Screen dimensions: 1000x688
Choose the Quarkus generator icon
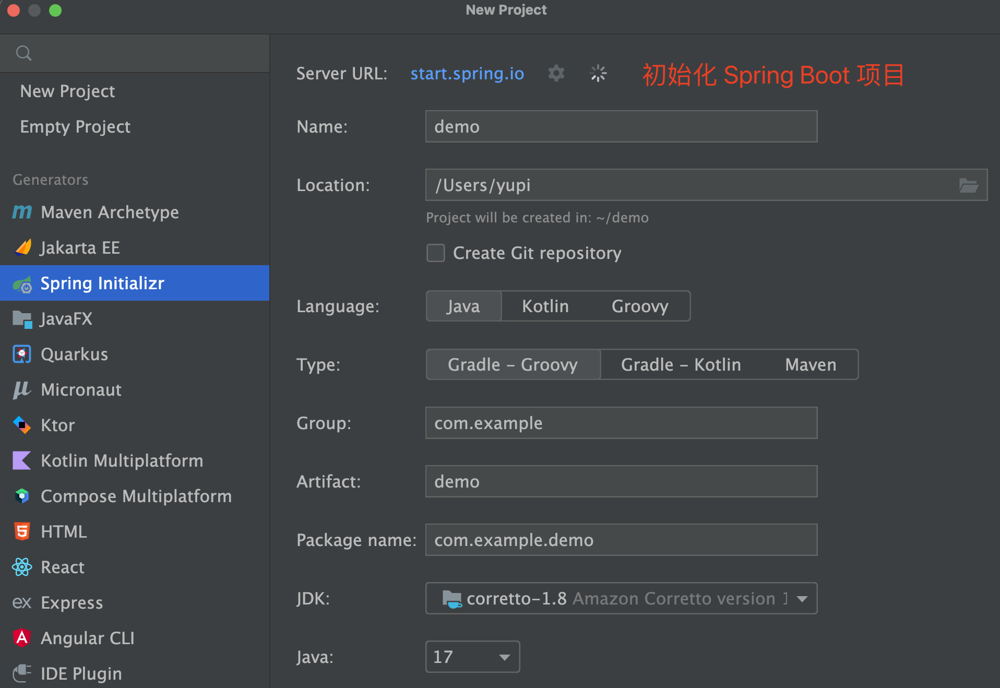pyautogui.click(x=22, y=354)
